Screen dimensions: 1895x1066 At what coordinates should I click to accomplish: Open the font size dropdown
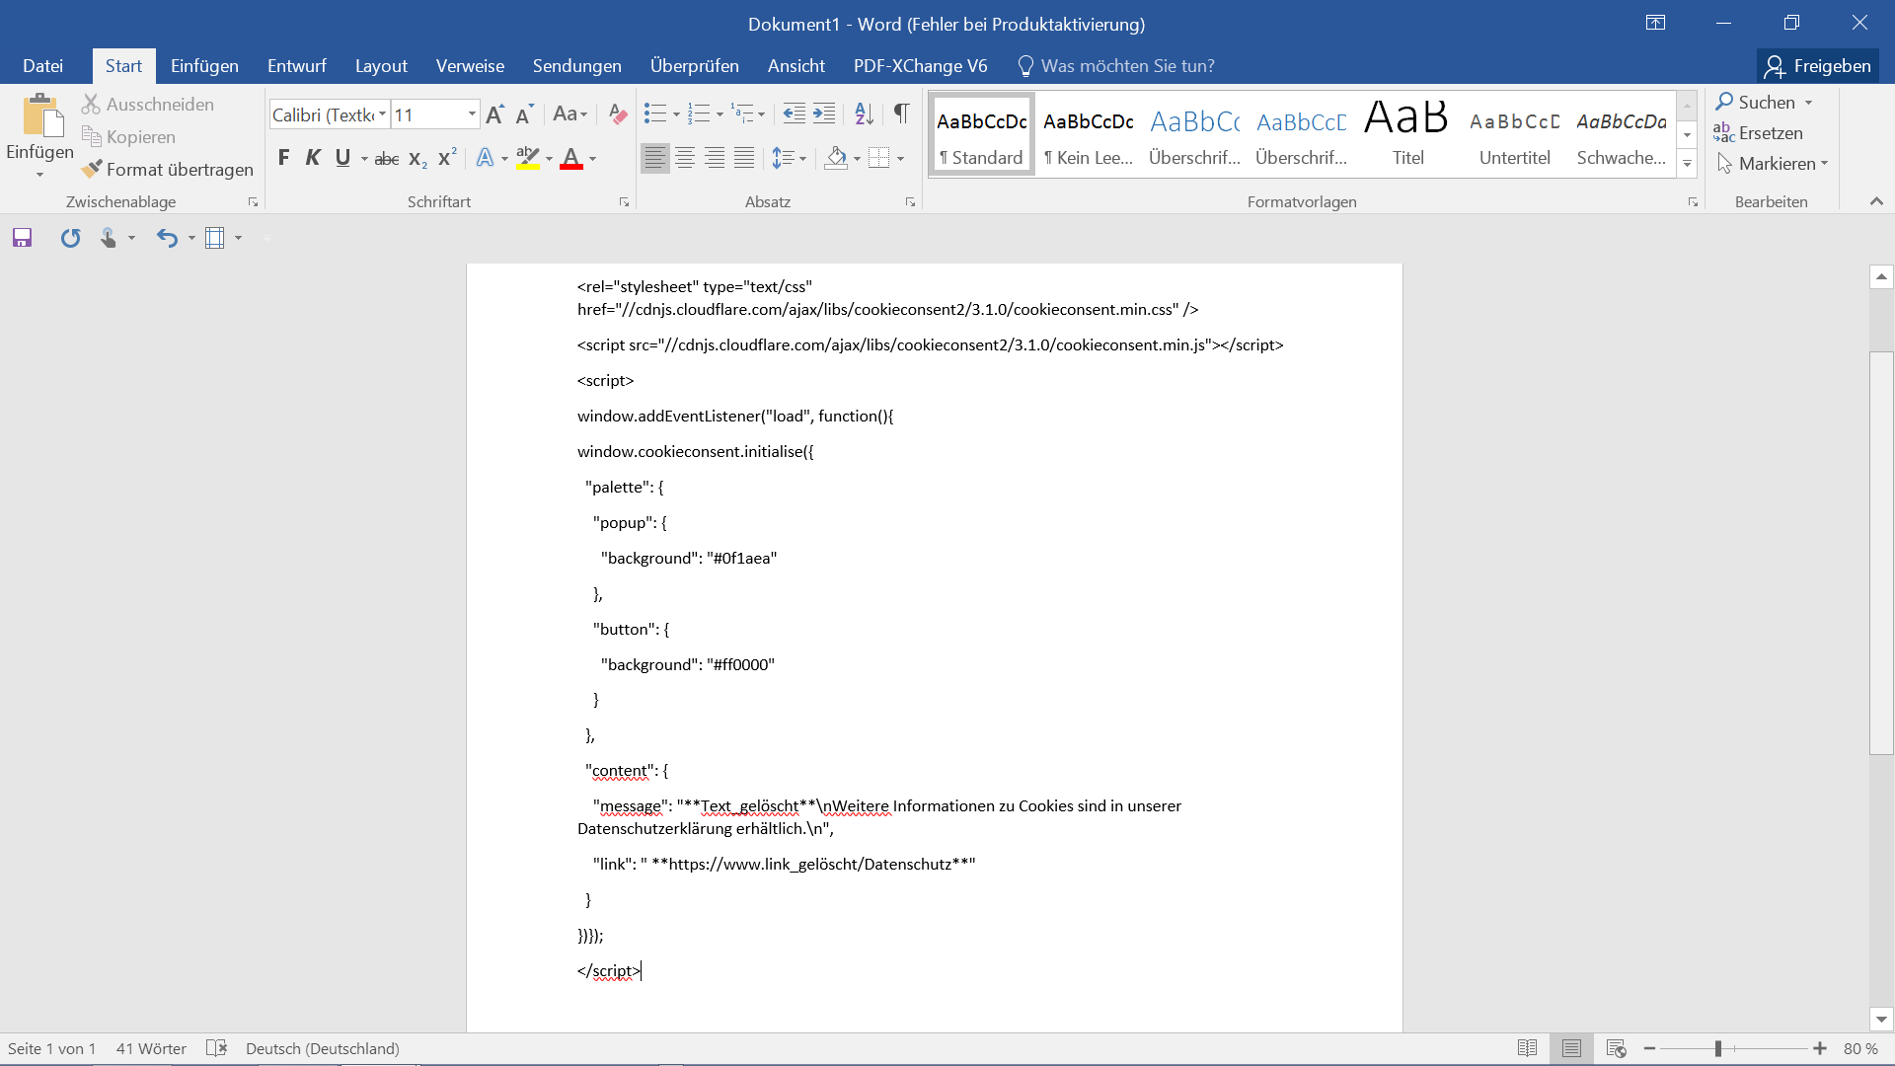coord(473,114)
